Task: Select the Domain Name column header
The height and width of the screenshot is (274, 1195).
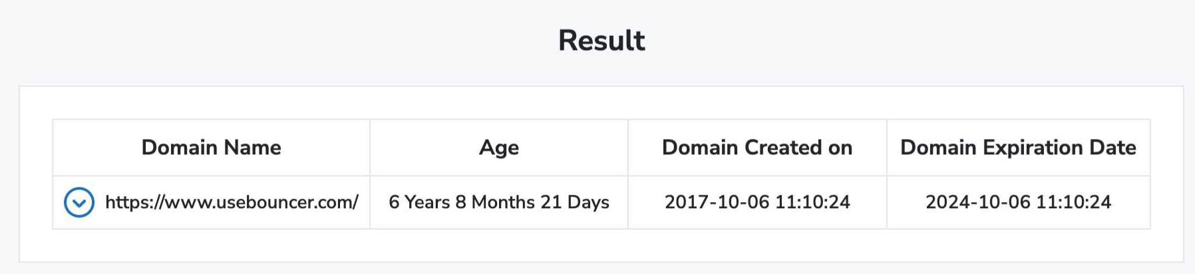Action: coord(212,148)
